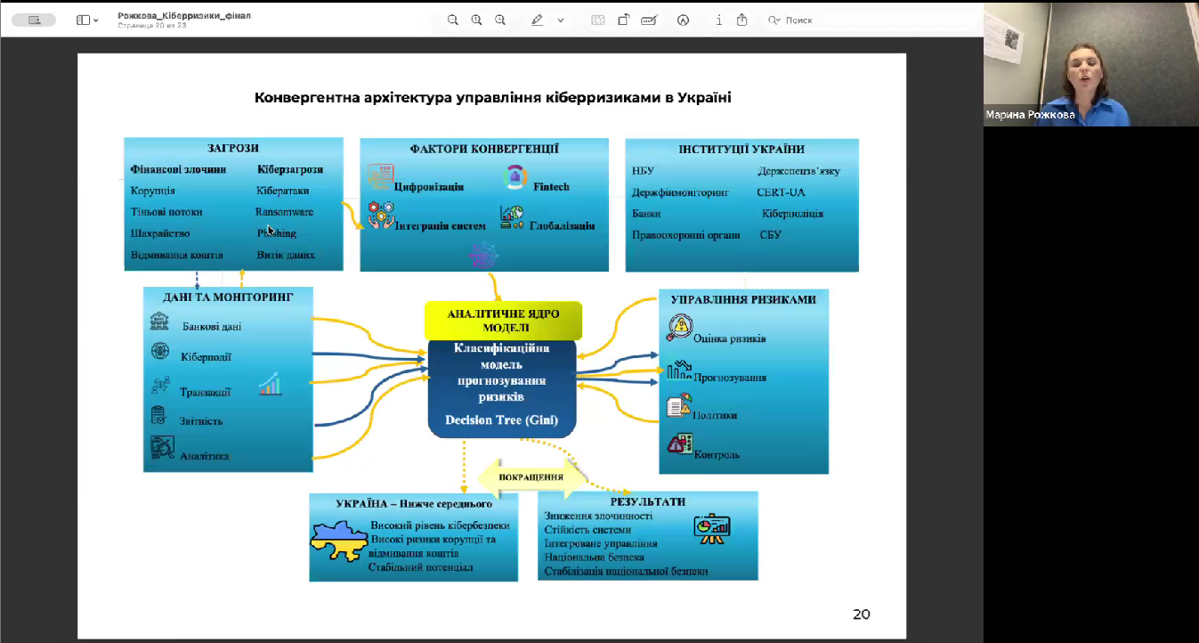Click the bank icon beside Банкові дані
Viewport: 1199px width, 643px height.
[x=160, y=321]
